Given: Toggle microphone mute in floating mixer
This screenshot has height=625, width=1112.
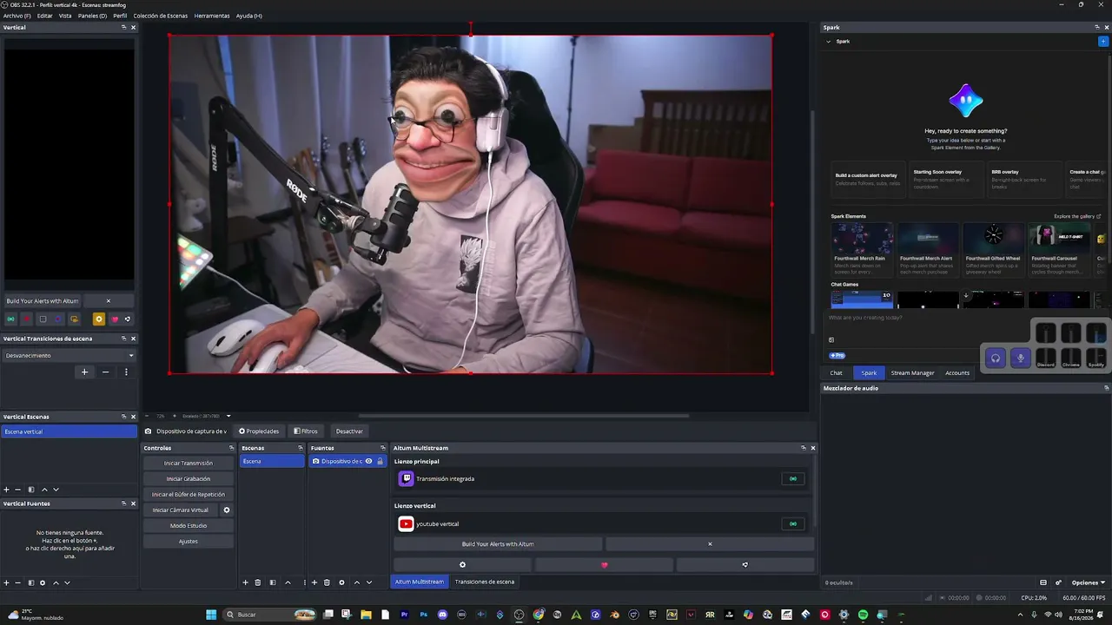Looking at the screenshot, I should 1021,358.
